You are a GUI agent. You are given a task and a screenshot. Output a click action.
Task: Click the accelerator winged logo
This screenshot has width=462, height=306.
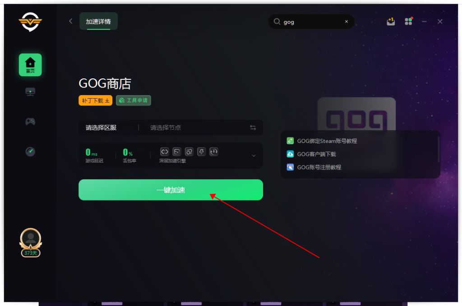click(30, 22)
